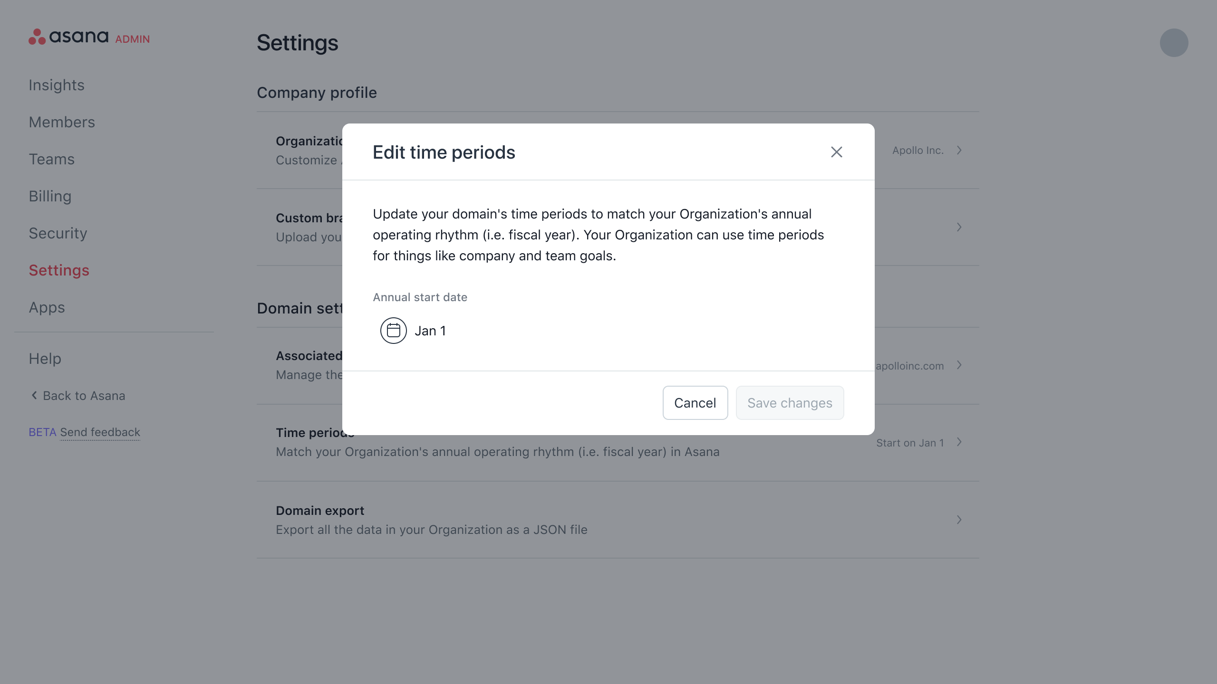1217x684 pixels.
Task: Expand the Organization profile settings
Action: click(x=959, y=150)
